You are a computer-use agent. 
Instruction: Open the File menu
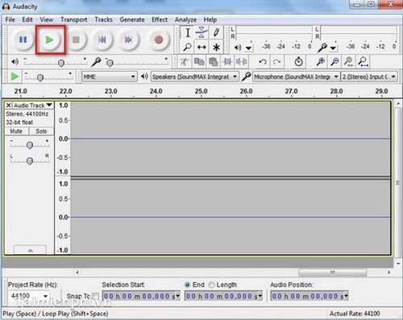[10, 20]
